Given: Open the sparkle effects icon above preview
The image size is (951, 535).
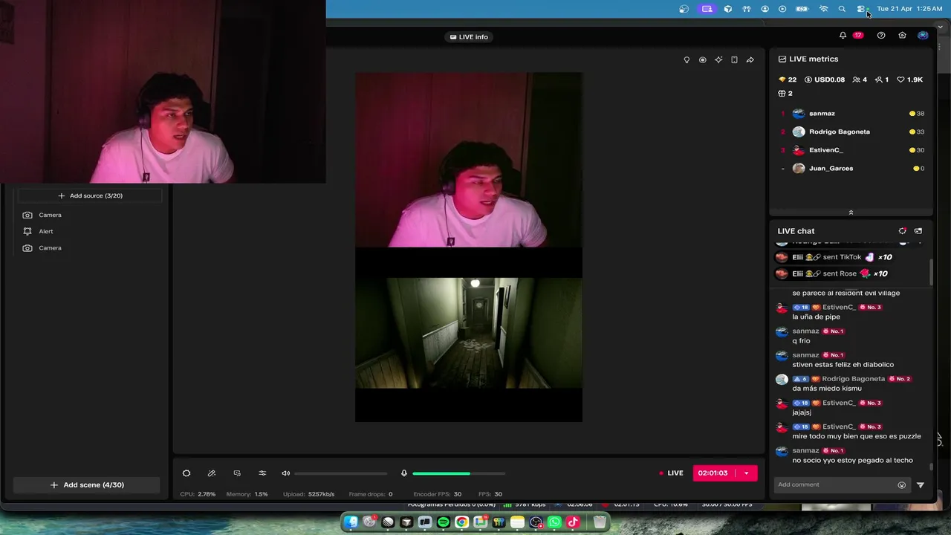Looking at the screenshot, I should coord(718,59).
